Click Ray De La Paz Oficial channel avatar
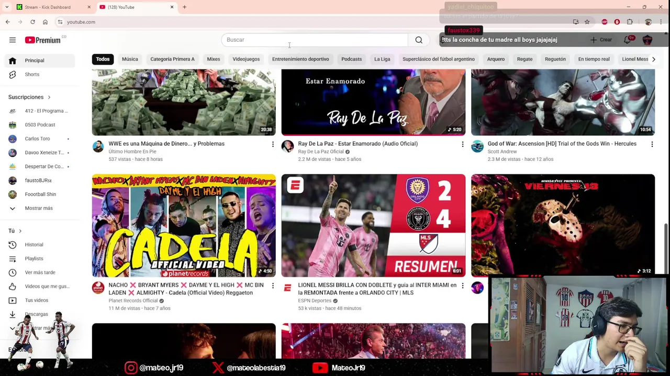This screenshot has height=376, width=670. click(287, 146)
